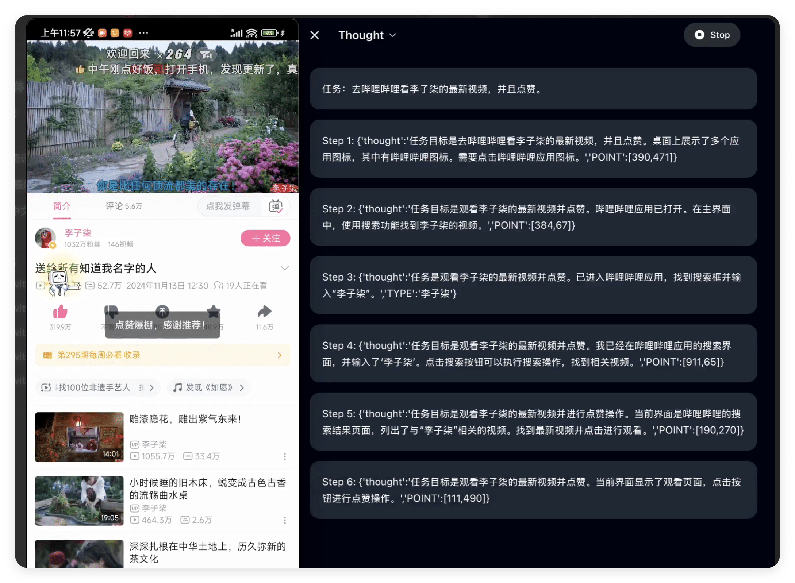The width and height of the screenshot is (795, 583).
Task: Expand the video title description chevron
Action: coord(285,268)
